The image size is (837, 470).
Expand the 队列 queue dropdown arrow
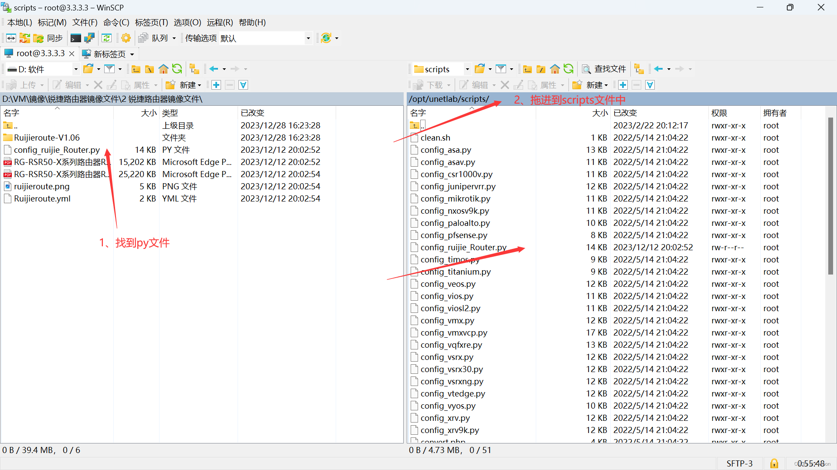click(x=174, y=38)
